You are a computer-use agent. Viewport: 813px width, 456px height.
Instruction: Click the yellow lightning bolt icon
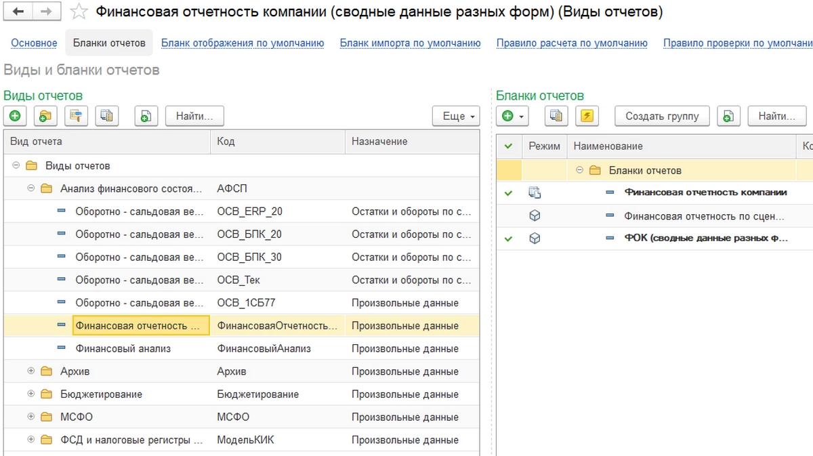click(587, 116)
